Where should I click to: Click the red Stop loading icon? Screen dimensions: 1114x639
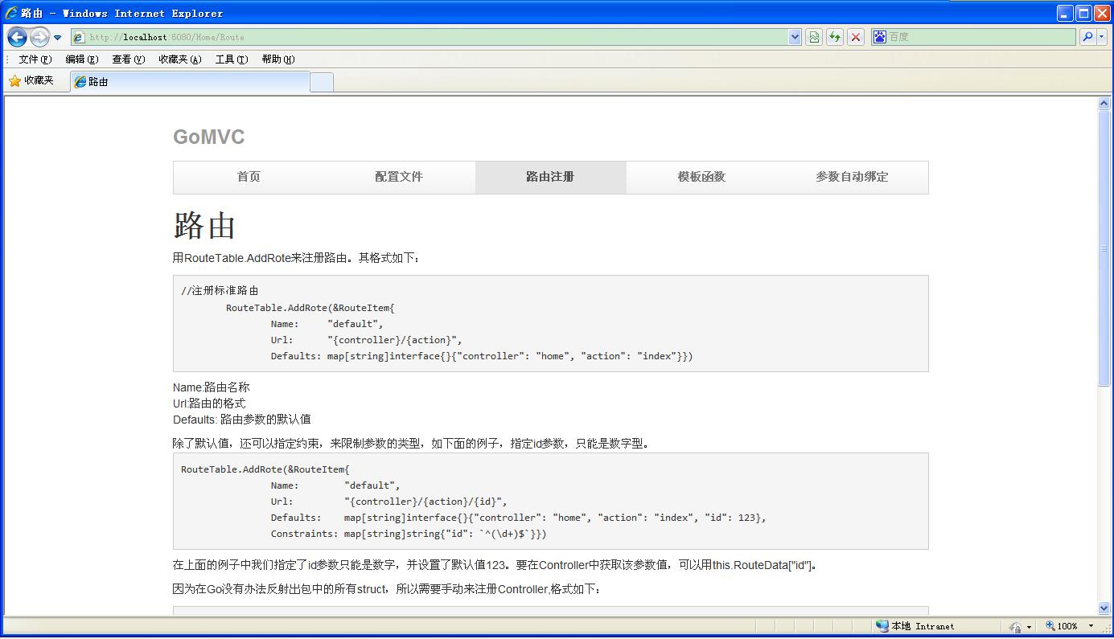856,37
